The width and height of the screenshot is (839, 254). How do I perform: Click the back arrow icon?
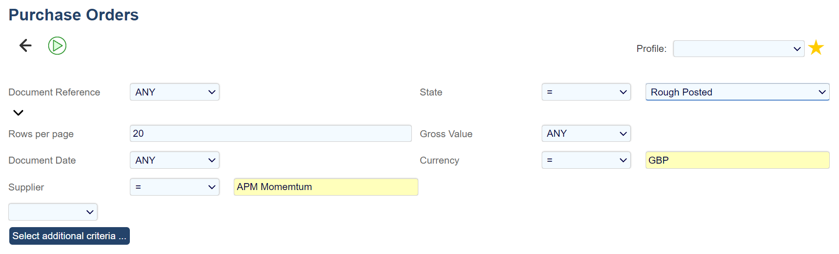[26, 45]
